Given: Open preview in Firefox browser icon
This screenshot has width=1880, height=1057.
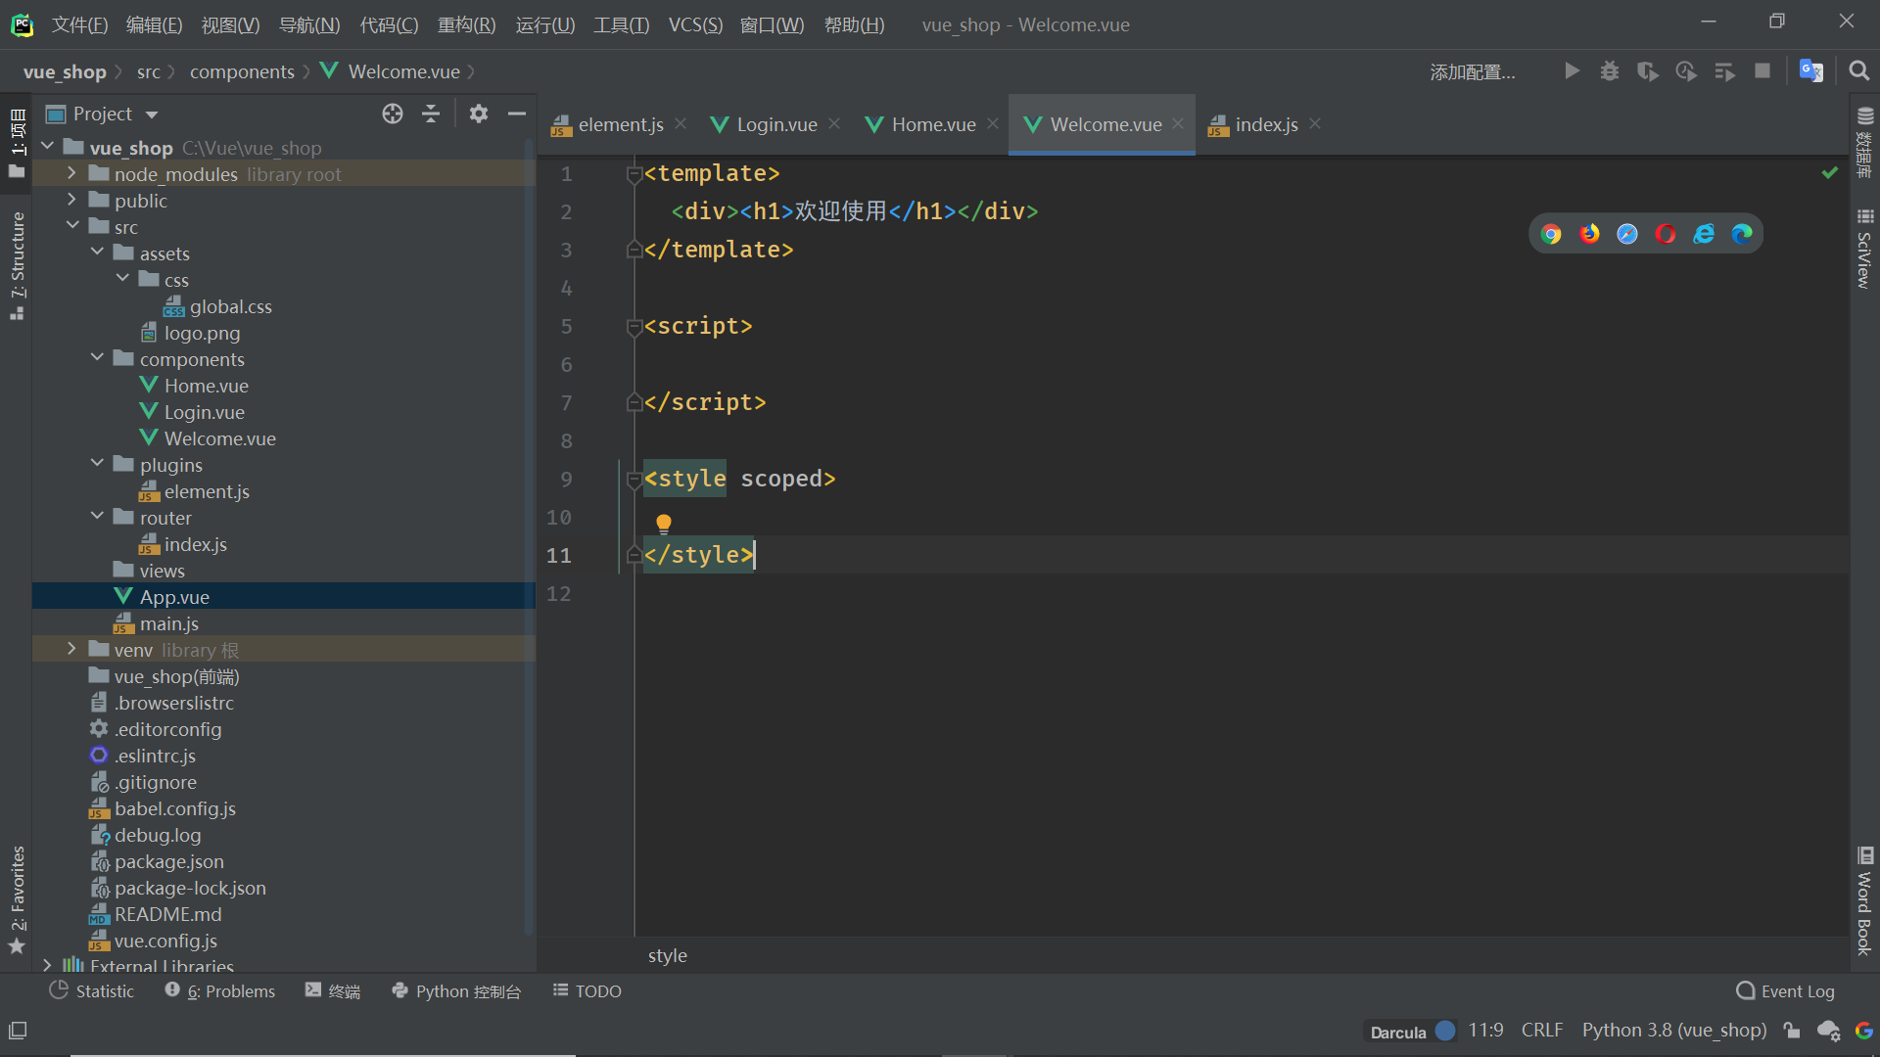Looking at the screenshot, I should pyautogui.click(x=1589, y=234).
